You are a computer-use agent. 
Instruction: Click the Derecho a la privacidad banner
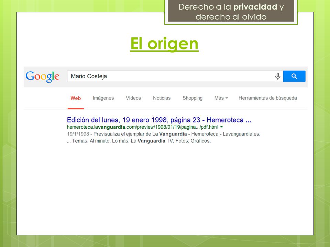(231, 12)
